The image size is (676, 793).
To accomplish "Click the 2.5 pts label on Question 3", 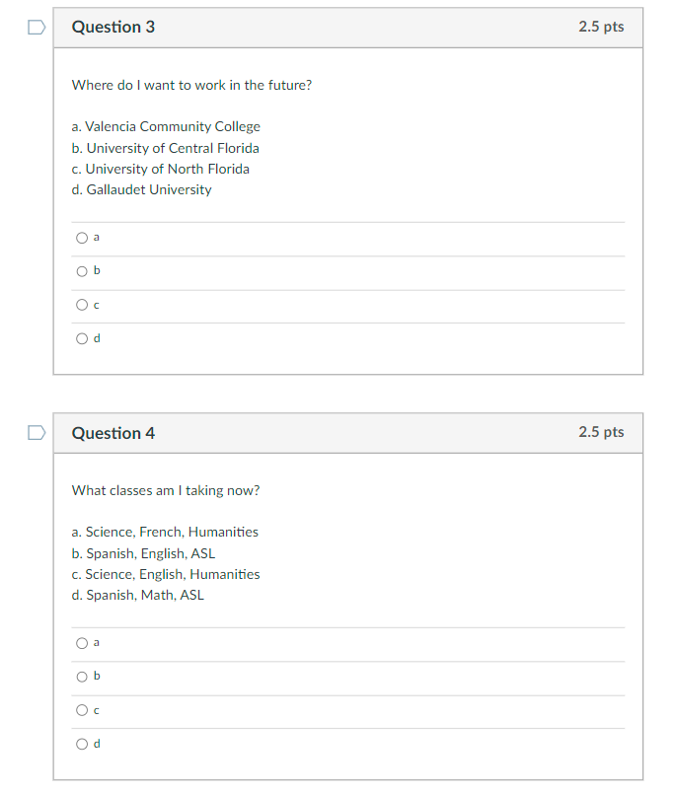I will (x=601, y=27).
